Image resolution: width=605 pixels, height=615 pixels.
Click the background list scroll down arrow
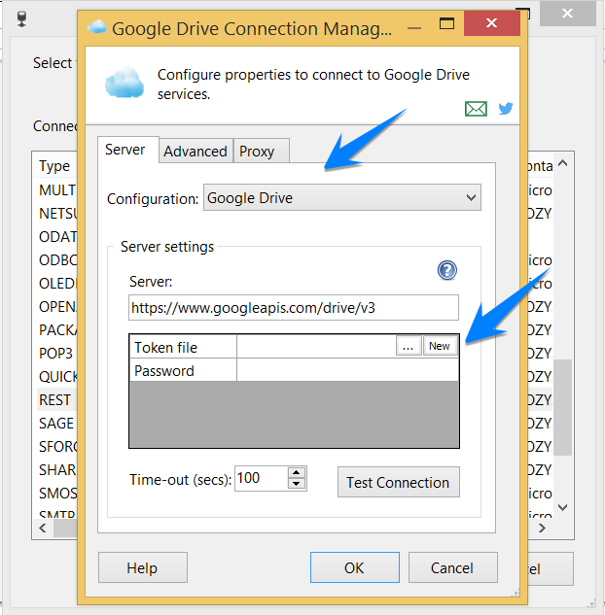pos(562,507)
